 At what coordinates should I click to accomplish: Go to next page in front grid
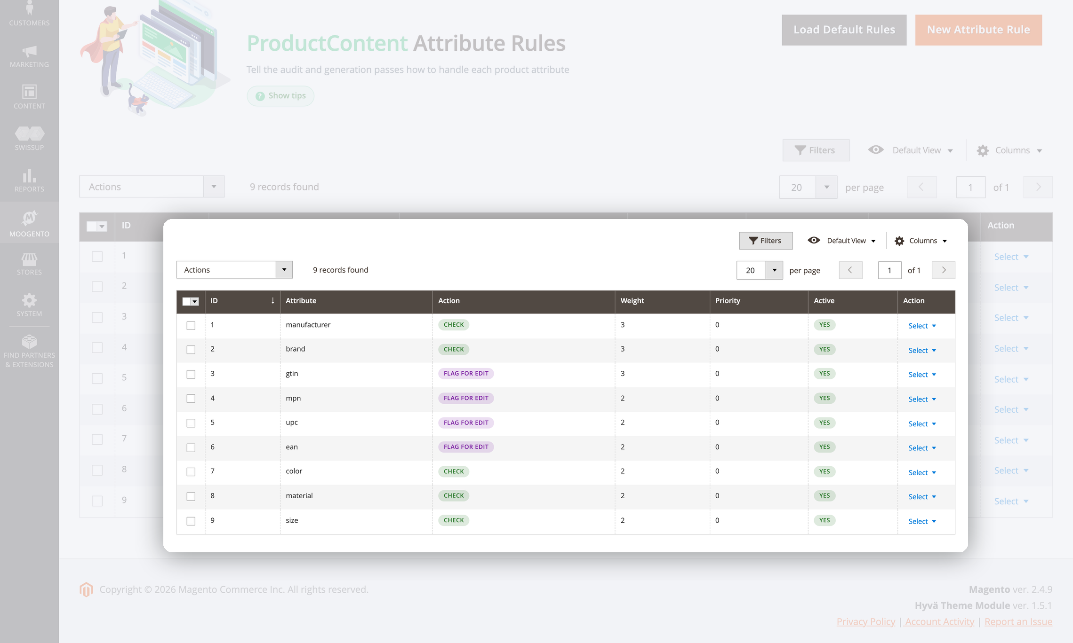pos(944,270)
